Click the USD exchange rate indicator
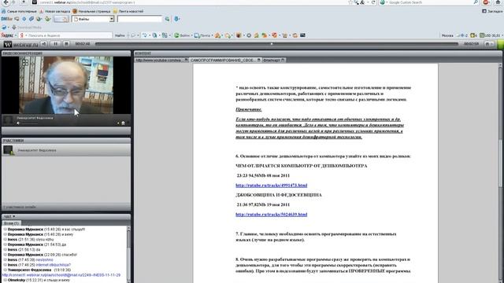 [491, 35]
